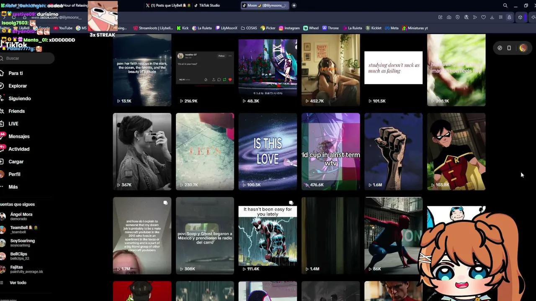
Task: Expand the Más menu in sidebar
Action: tap(13, 187)
